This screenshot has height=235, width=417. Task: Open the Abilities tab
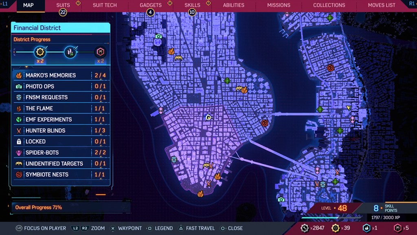coord(233,5)
